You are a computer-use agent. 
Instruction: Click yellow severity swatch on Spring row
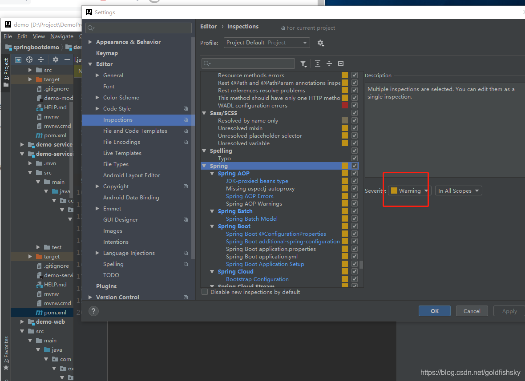[344, 166]
